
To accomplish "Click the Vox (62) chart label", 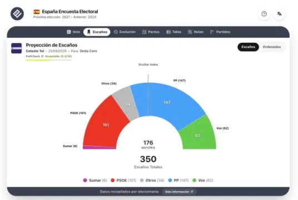I will point(222,128).
